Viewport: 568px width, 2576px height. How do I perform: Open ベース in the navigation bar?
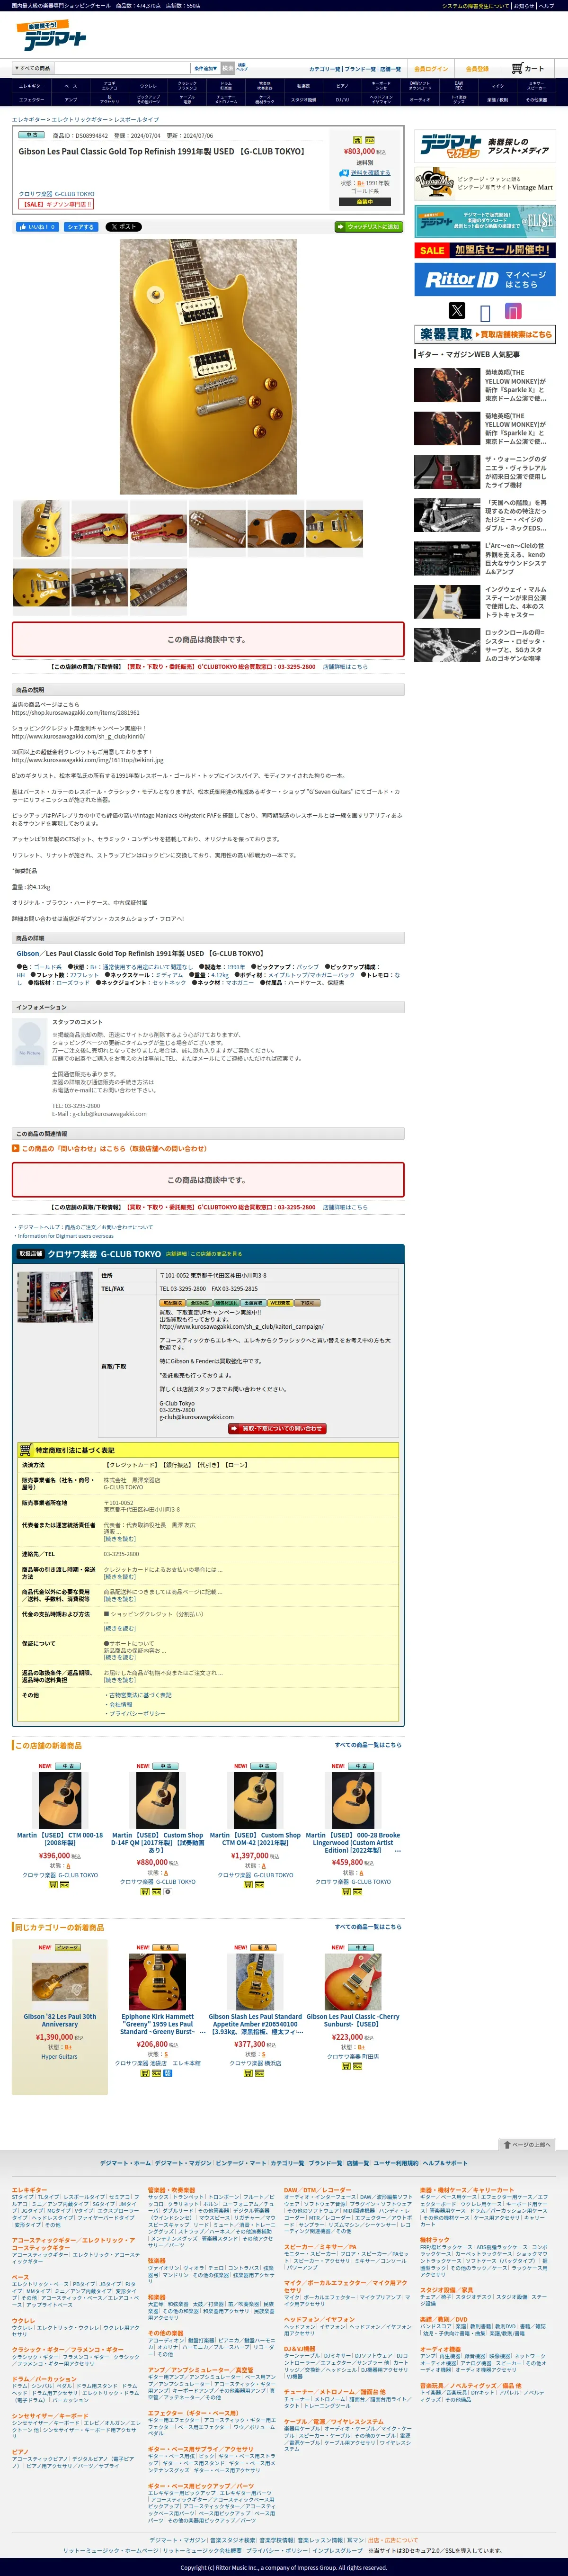(70, 86)
